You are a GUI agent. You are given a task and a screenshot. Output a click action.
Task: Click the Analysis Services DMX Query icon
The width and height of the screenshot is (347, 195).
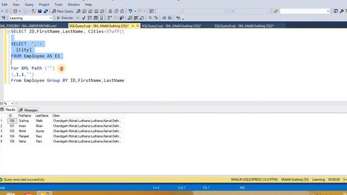point(91,11)
